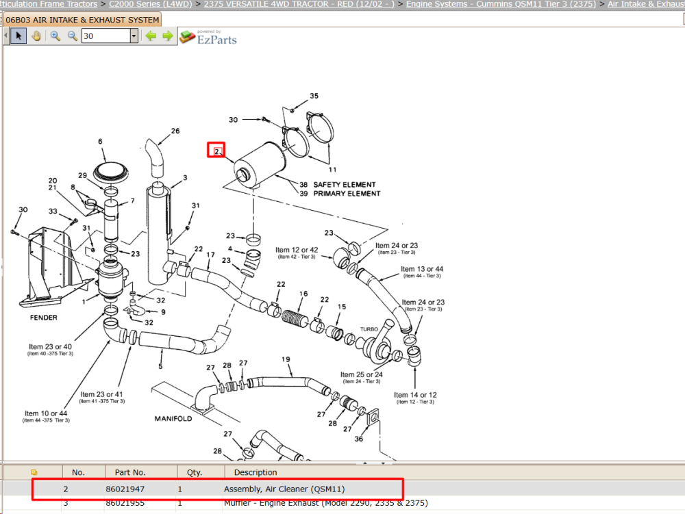The width and height of the screenshot is (685, 514).
Task: Open the zoom level dropdown arrow
Action: click(x=134, y=36)
